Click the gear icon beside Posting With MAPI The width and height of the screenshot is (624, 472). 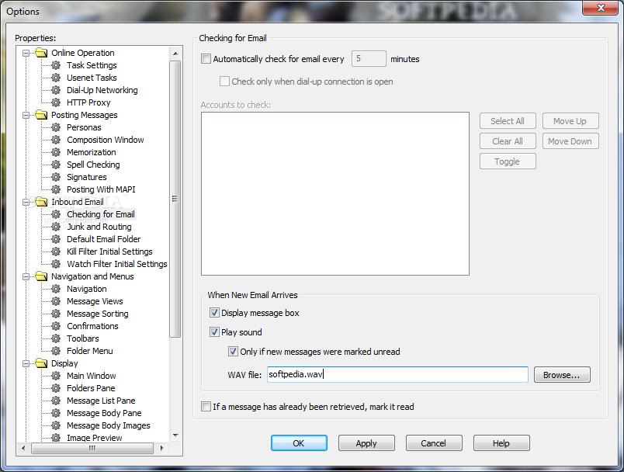(x=56, y=189)
